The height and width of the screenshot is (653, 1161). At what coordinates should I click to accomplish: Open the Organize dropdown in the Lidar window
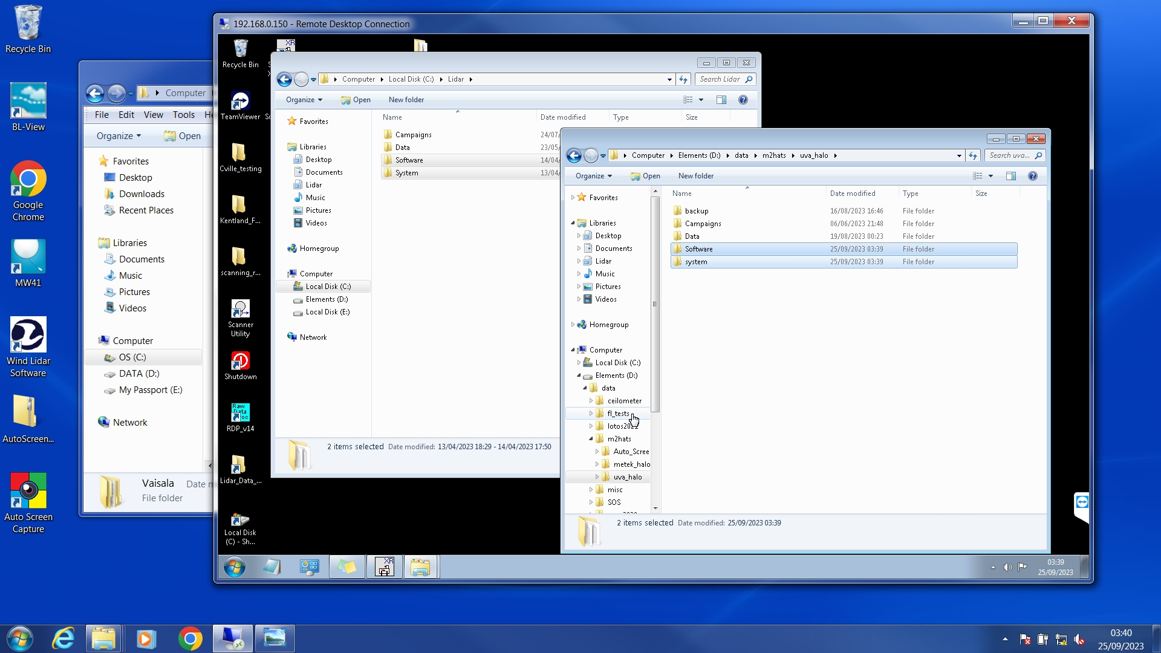tap(304, 100)
